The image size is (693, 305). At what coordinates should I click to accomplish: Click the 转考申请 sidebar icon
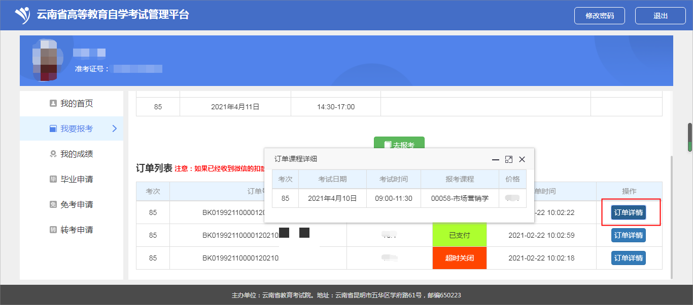(53, 230)
